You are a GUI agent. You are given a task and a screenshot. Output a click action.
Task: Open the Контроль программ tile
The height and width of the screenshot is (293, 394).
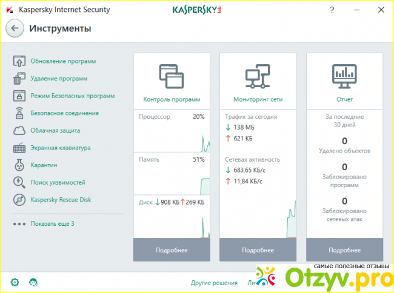click(x=172, y=81)
